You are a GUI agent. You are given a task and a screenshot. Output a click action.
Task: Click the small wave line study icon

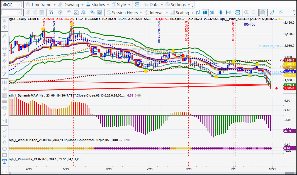click(x=69, y=13)
